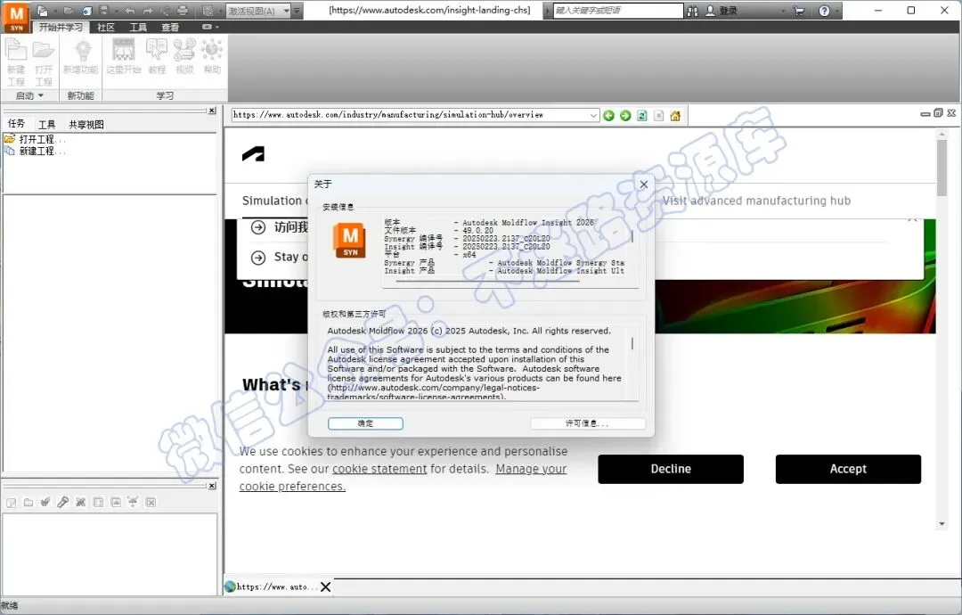Open the Moldflow SYN application menu

coord(17,17)
